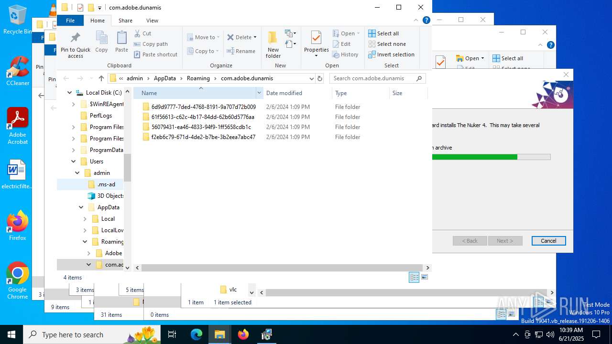Click the Windows Start button
This screenshot has width=612, height=344.
(x=11, y=334)
